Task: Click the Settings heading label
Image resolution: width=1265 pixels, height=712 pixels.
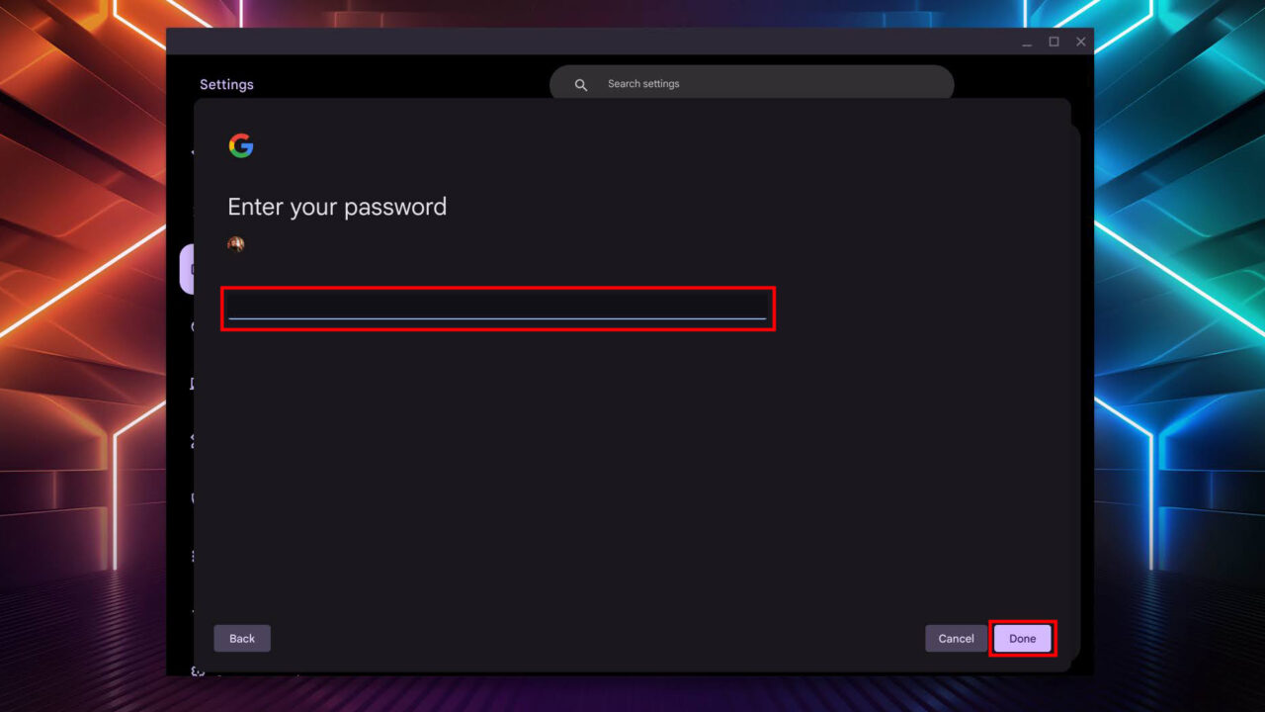Action: click(x=226, y=84)
